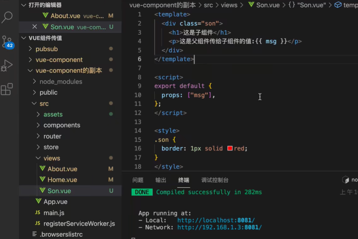The height and width of the screenshot is (239, 358).
Task: Open Source Control view with 42 badge
Action: pos(7,42)
